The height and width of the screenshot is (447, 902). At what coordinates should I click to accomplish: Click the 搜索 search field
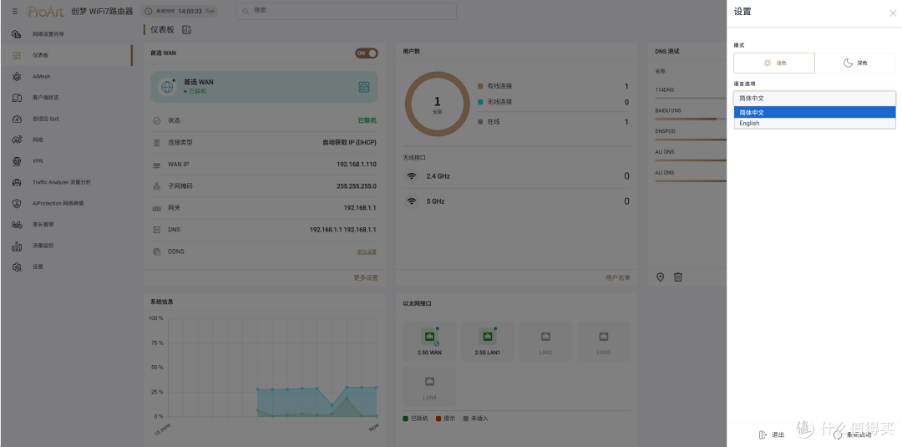(x=346, y=11)
